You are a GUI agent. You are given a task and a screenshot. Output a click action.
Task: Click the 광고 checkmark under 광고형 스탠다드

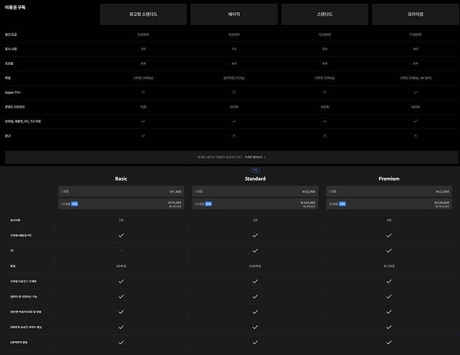pyautogui.click(x=143, y=136)
